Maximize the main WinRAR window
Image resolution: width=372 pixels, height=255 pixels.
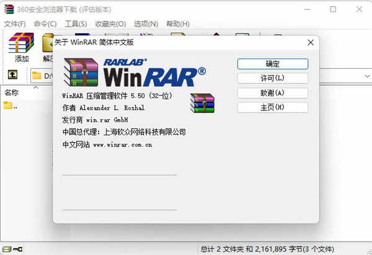[x=333, y=9]
